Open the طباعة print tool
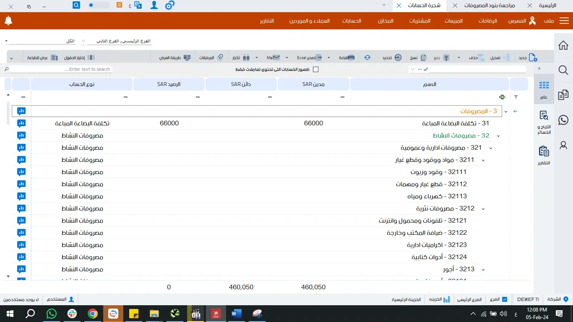Image resolution: width=573 pixels, height=322 pixels. (346, 57)
